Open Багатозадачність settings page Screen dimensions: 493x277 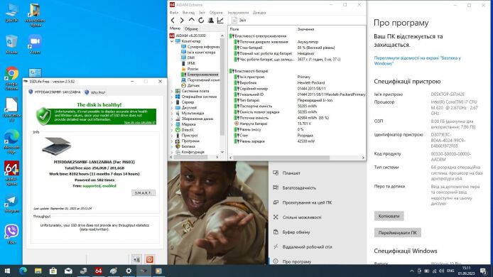(x=299, y=188)
